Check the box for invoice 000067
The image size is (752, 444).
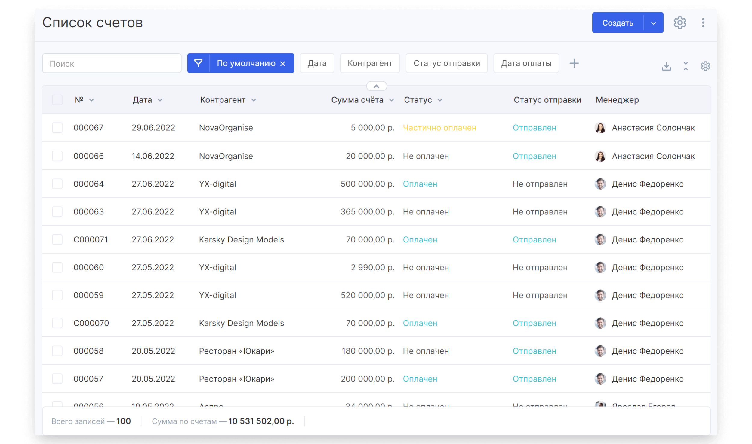click(57, 128)
